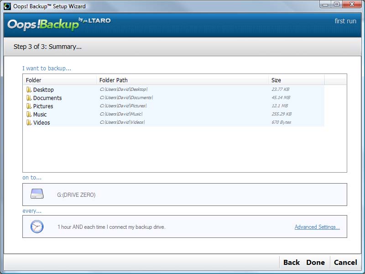This screenshot has width=365, height=274.
Task: Click the 'first run' header text
Action: coord(345,21)
